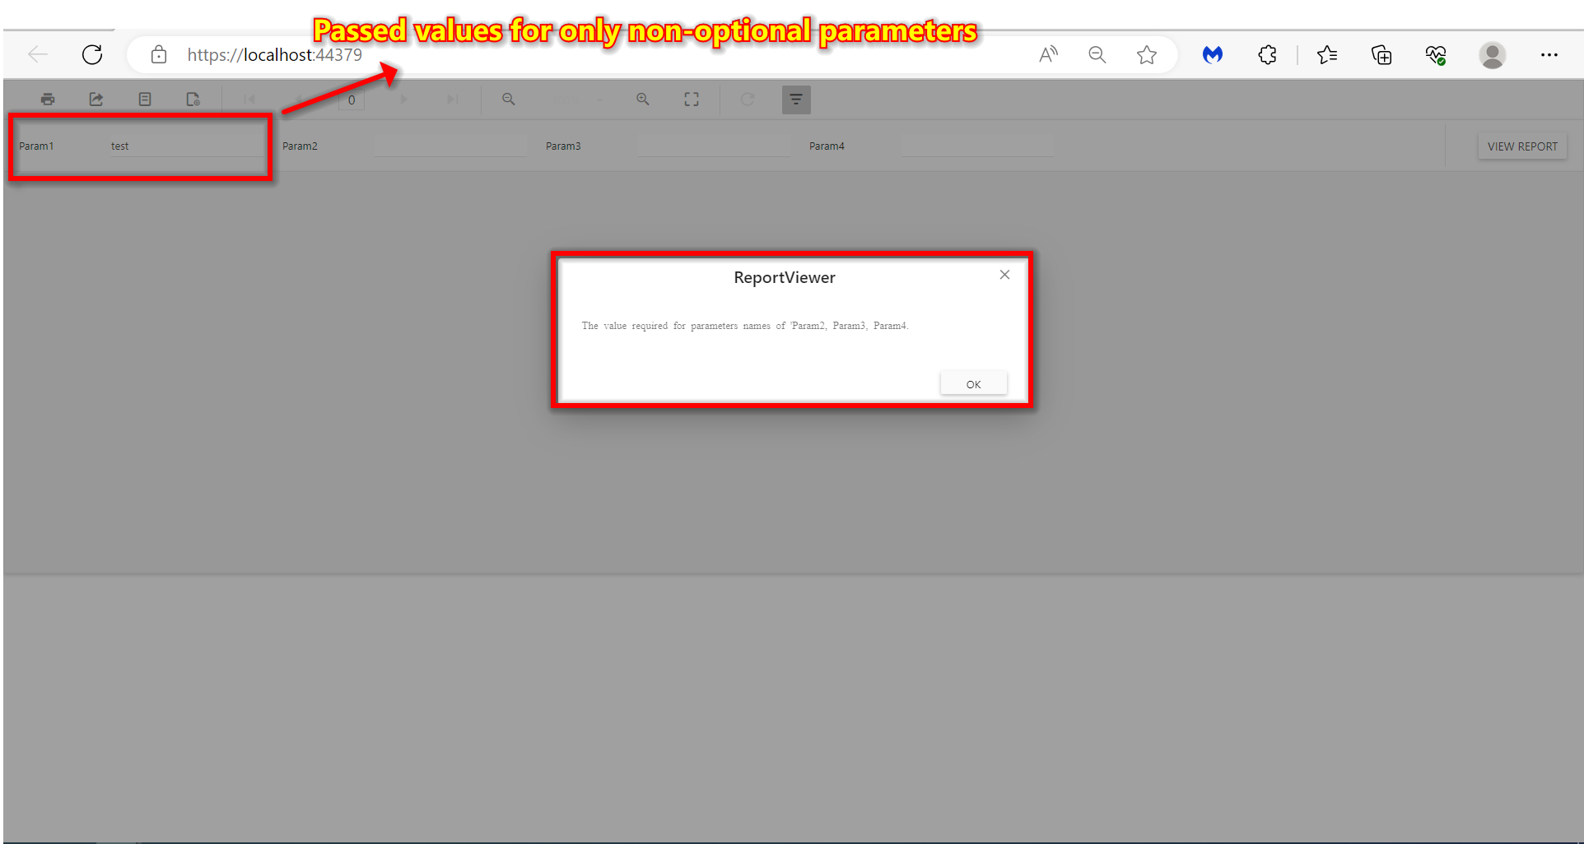Click the Read Aloud icon
Image resolution: width=1584 pixels, height=844 pixels.
coord(1048,54)
